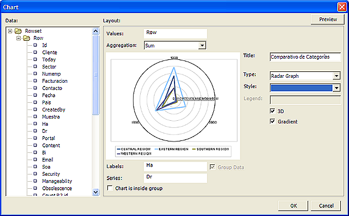Close the Chart dialog window
The height and width of the screenshot is (216, 349).
342,7
